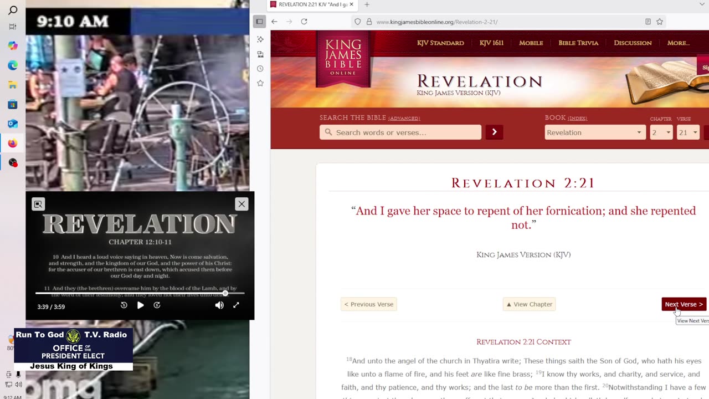Close the Revelation video overlay
This screenshot has height=399, width=709.
click(242, 204)
